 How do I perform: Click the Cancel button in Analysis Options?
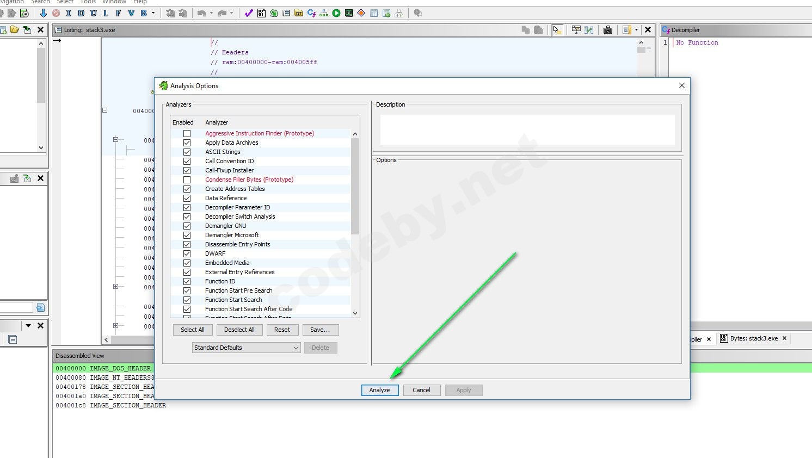pos(422,390)
